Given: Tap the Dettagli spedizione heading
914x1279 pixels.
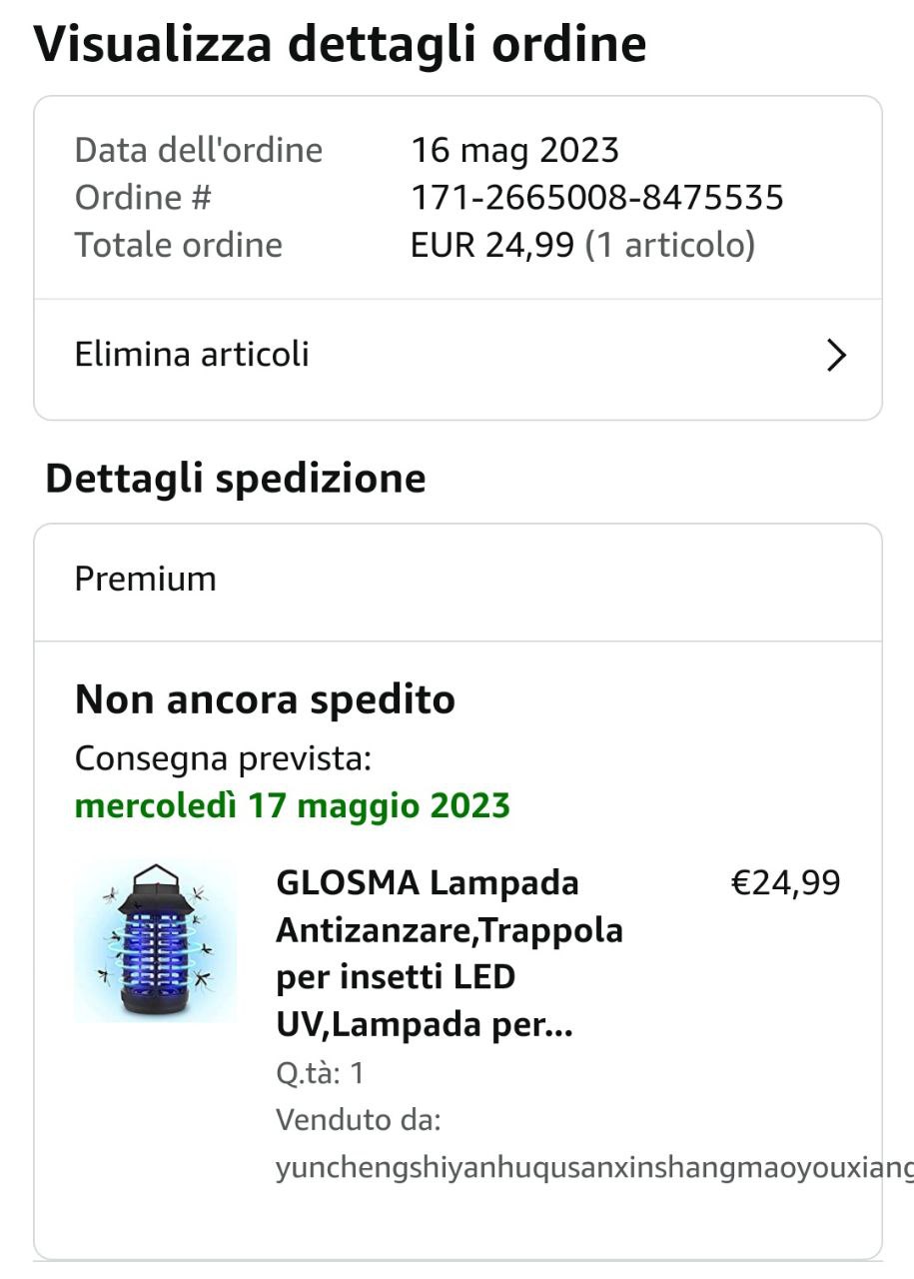Looking at the screenshot, I should click(236, 479).
